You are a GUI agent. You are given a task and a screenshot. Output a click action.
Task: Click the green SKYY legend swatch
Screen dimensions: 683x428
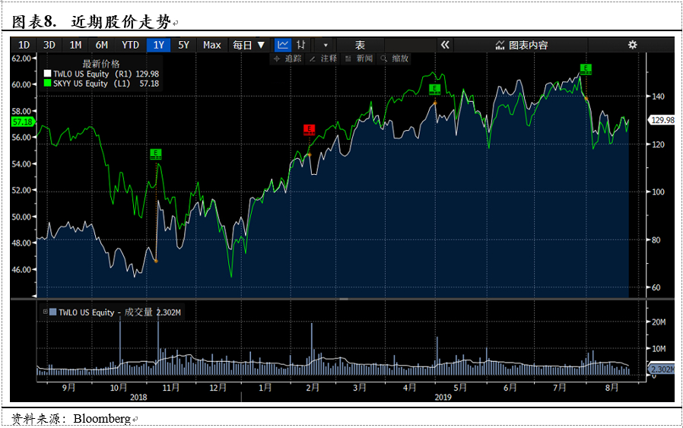[x=47, y=83]
